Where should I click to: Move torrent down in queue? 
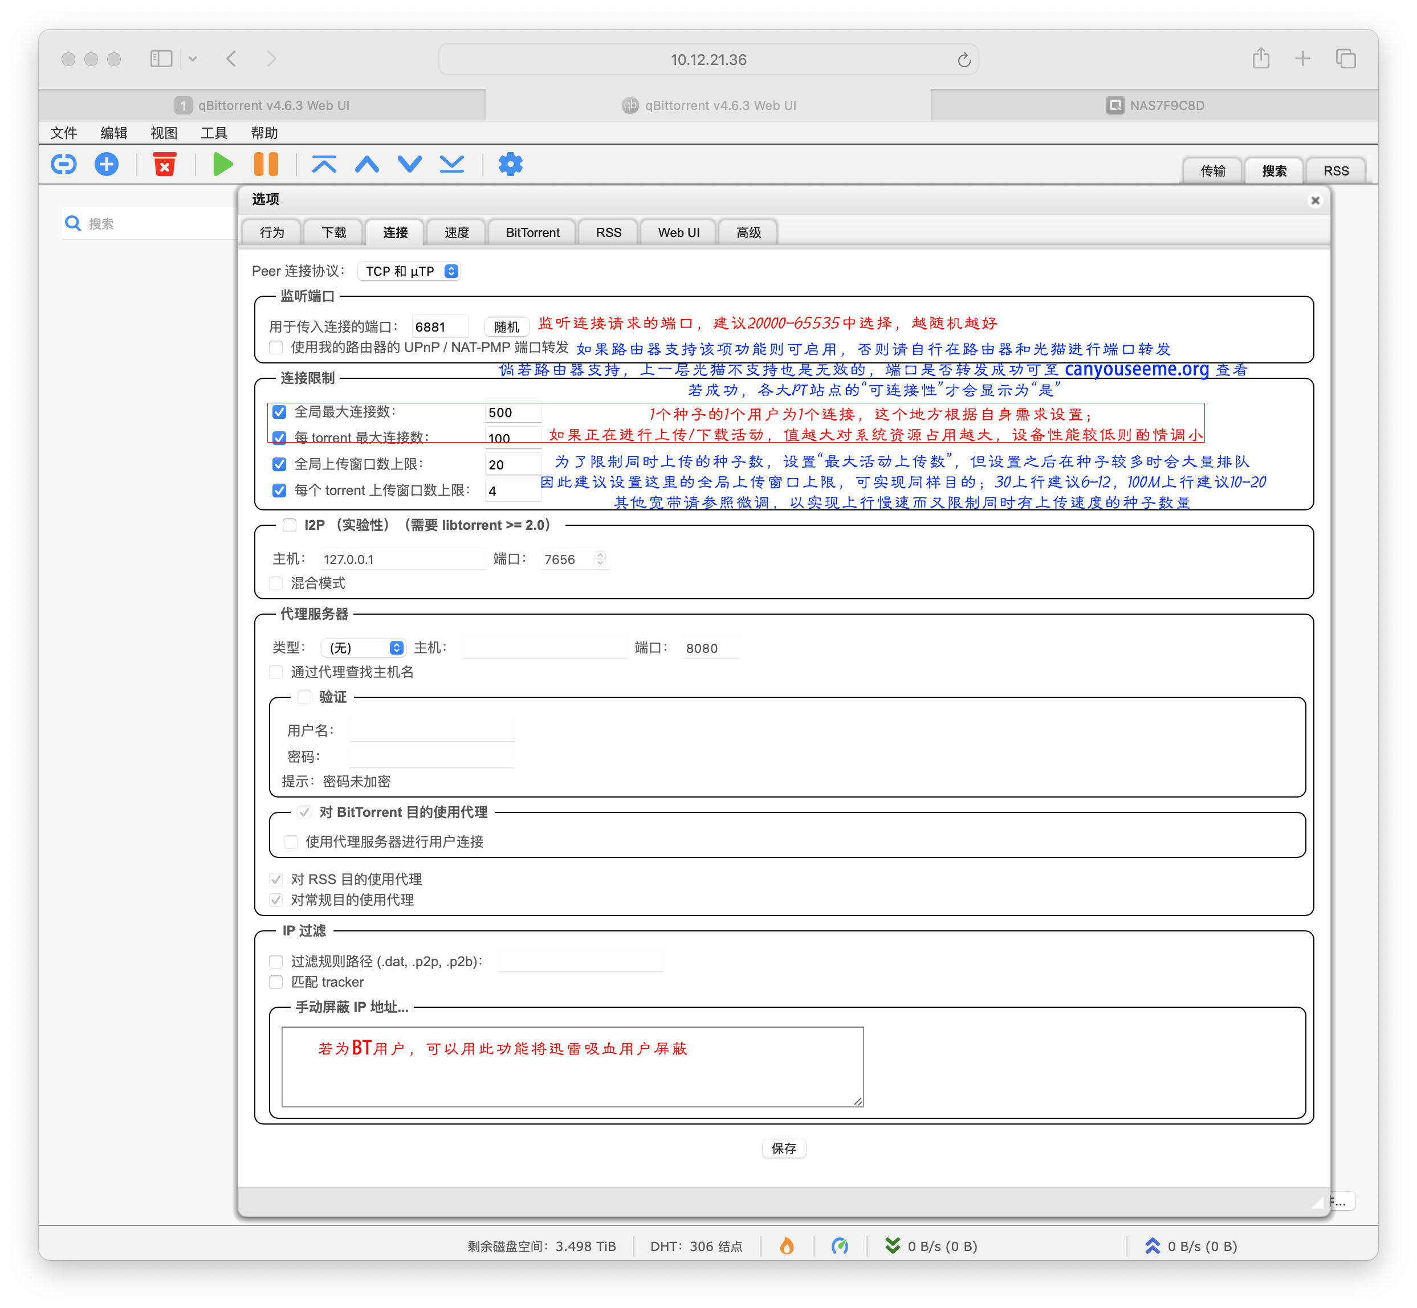(x=409, y=164)
